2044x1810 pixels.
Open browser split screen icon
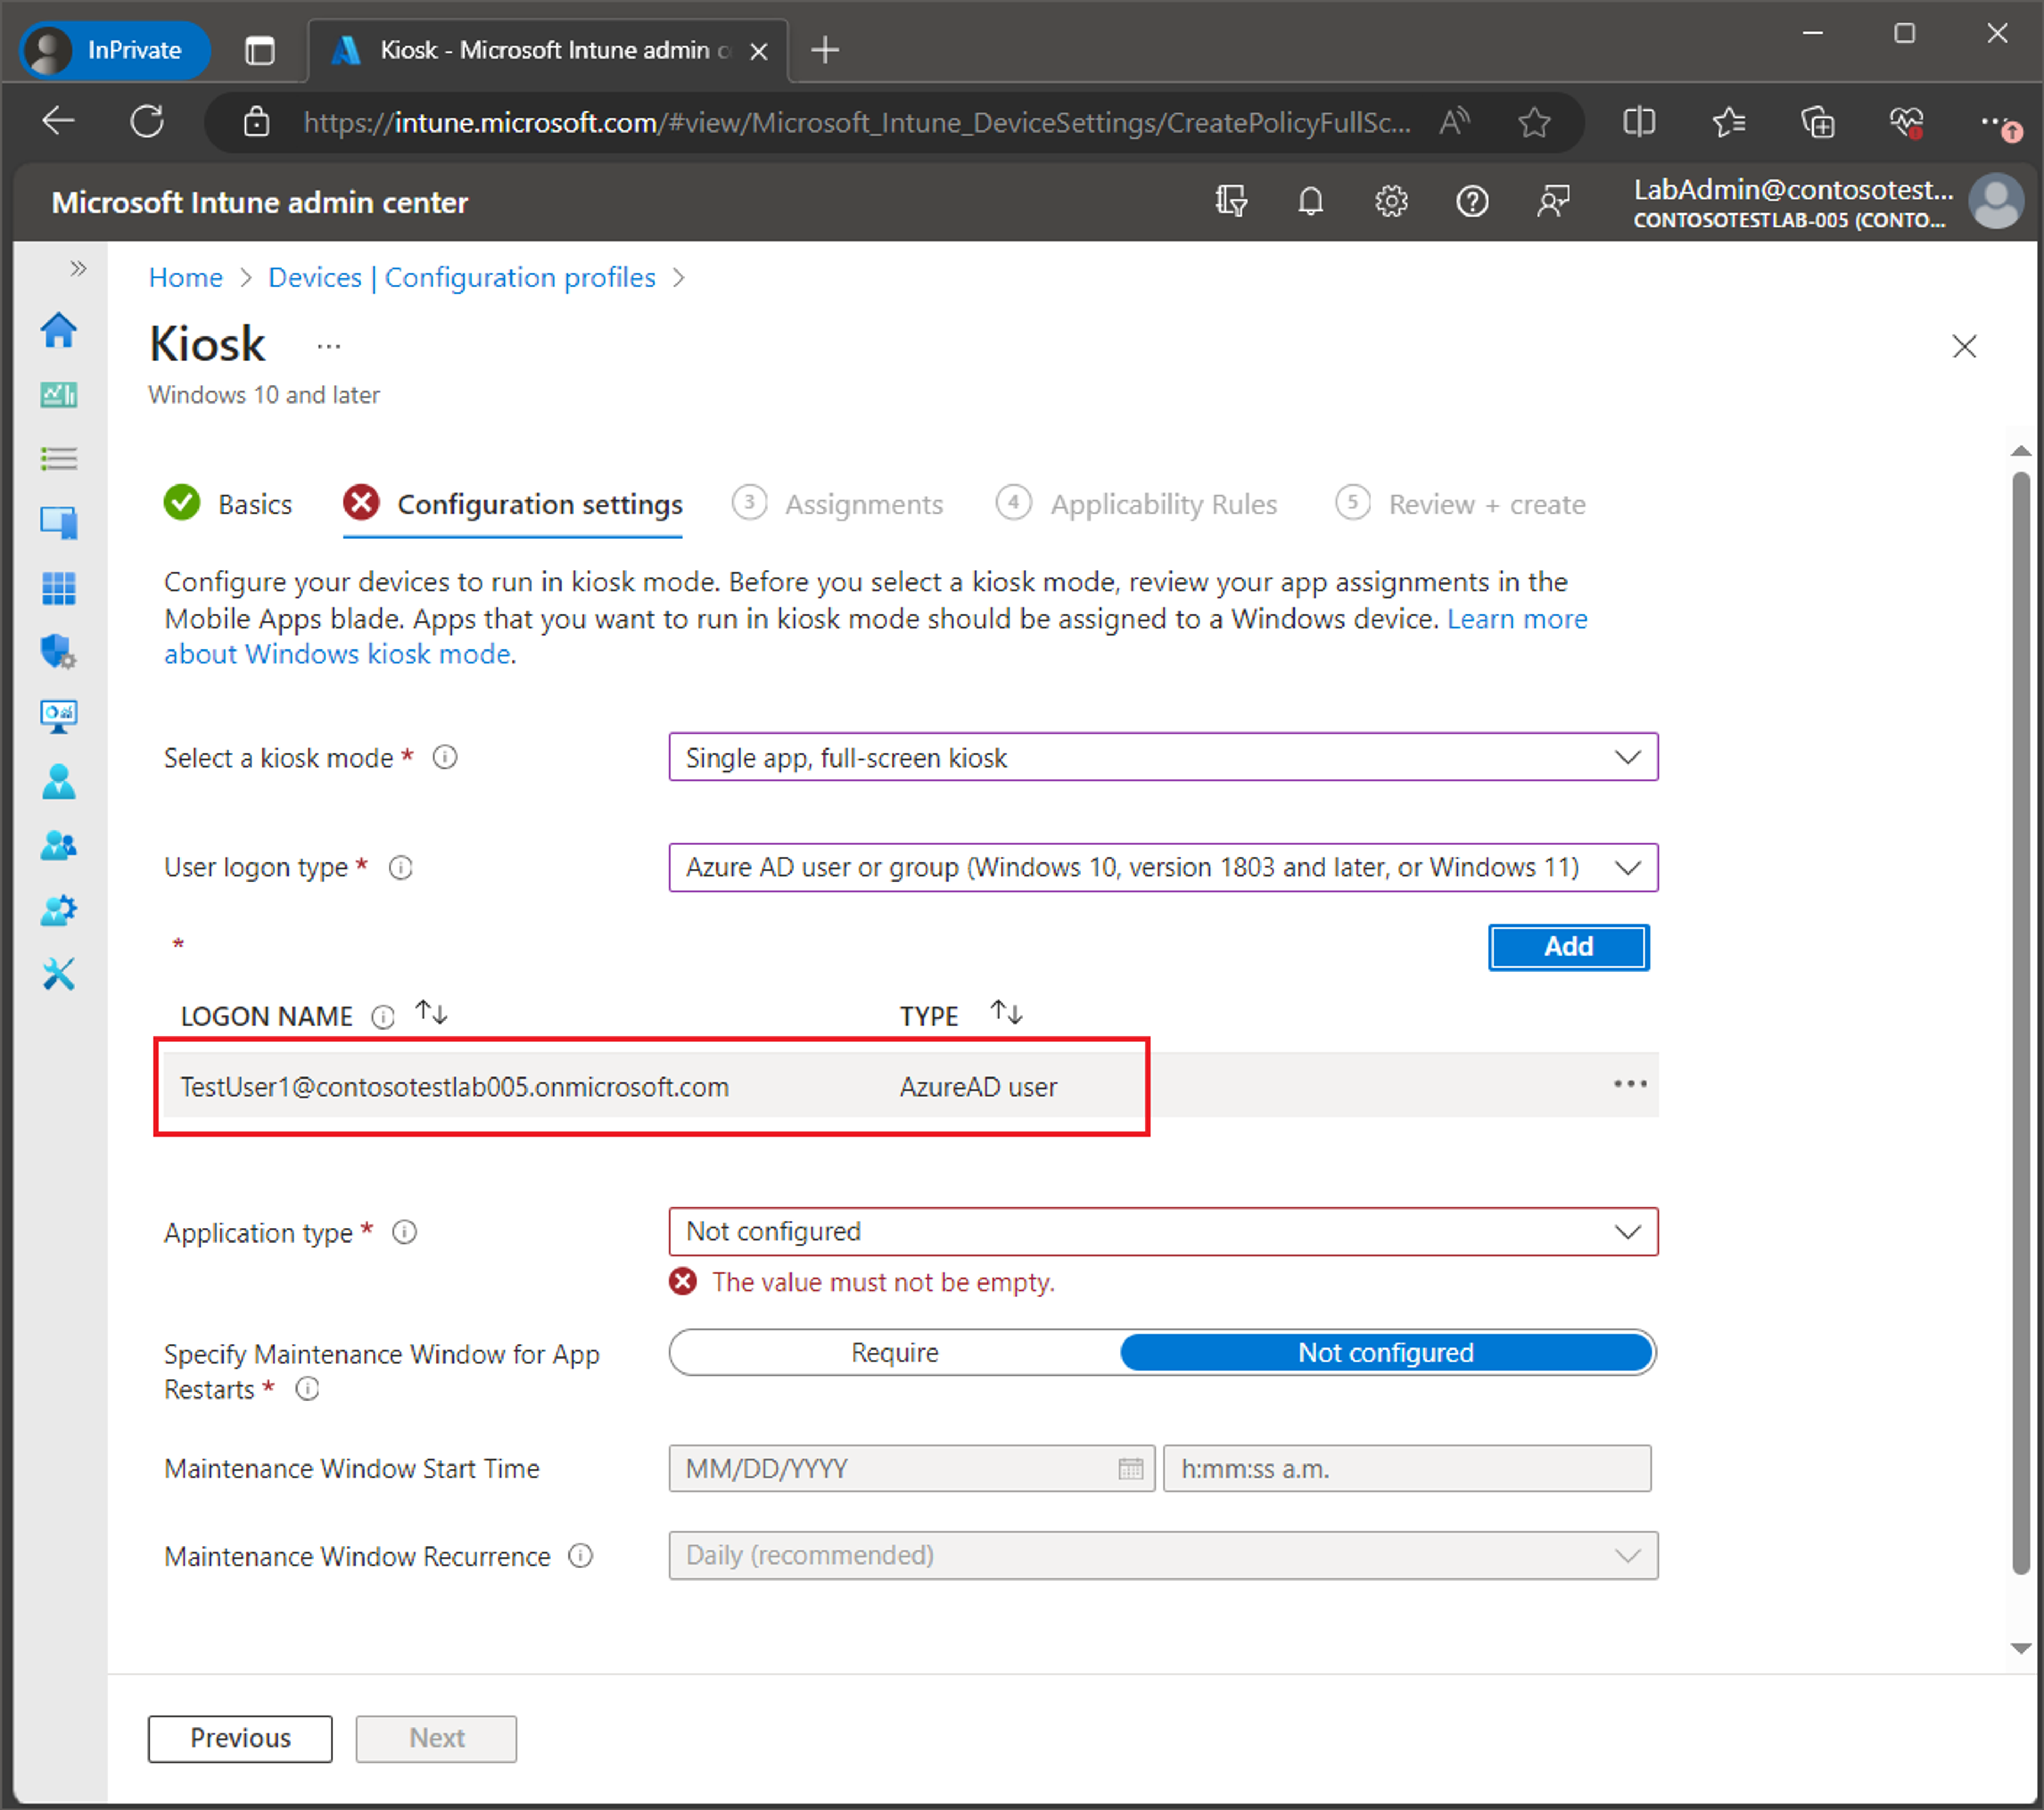coord(1639,122)
